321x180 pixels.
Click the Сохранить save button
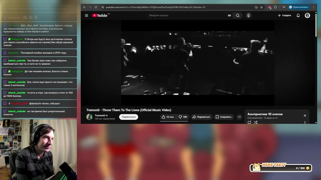tap(223, 117)
